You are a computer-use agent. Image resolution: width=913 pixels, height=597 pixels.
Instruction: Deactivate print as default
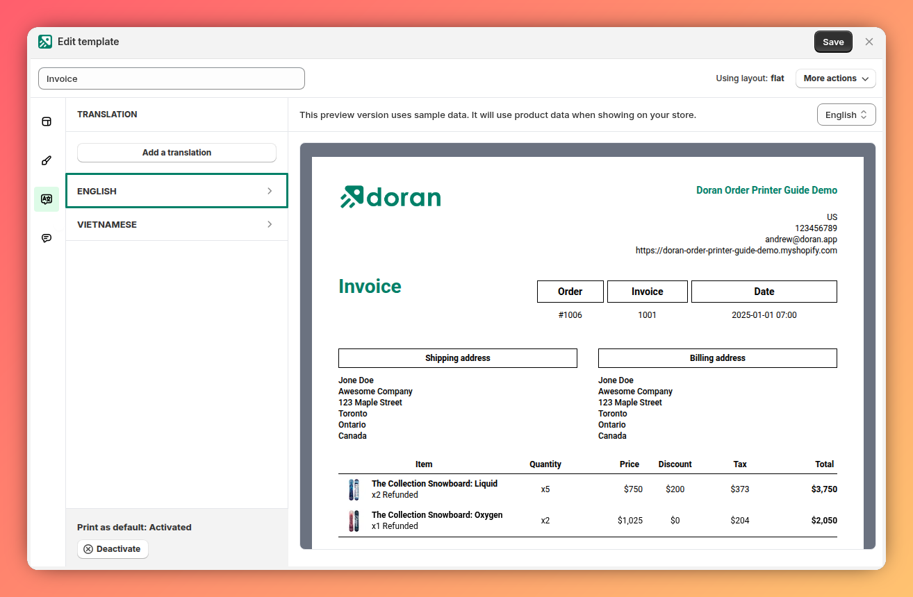tap(113, 548)
